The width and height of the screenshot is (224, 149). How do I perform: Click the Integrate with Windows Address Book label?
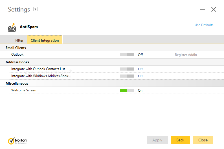tap(40, 76)
